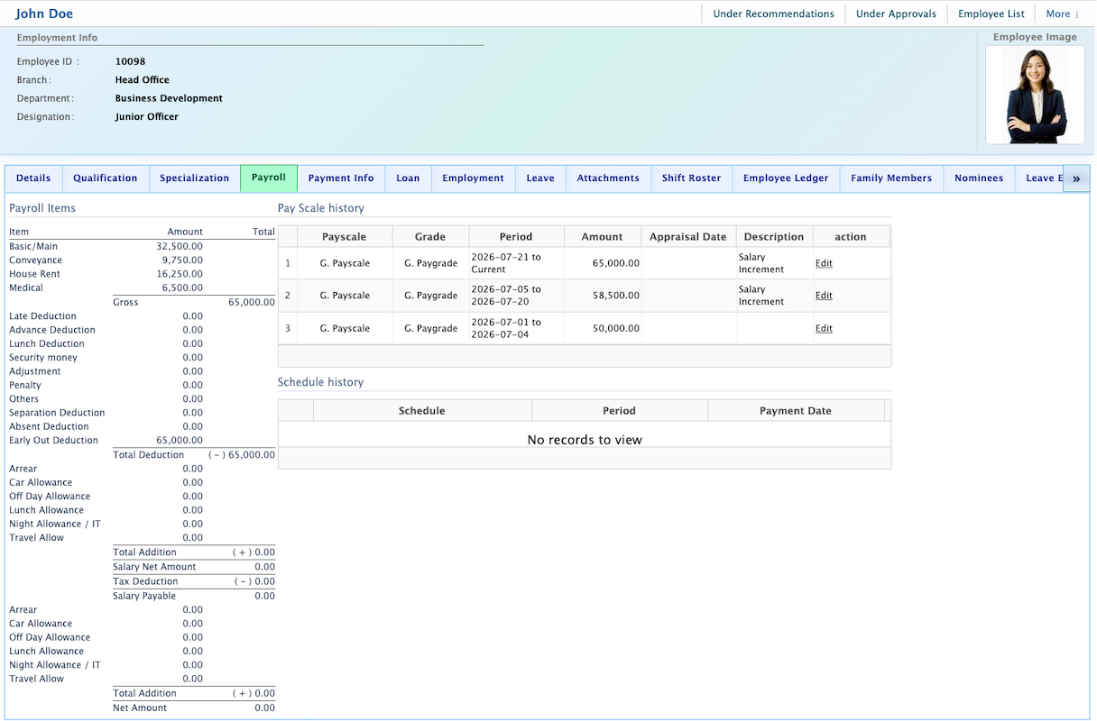Click the House Rent amount 16,250.00
This screenshot has height=721, width=1097.
[180, 274]
